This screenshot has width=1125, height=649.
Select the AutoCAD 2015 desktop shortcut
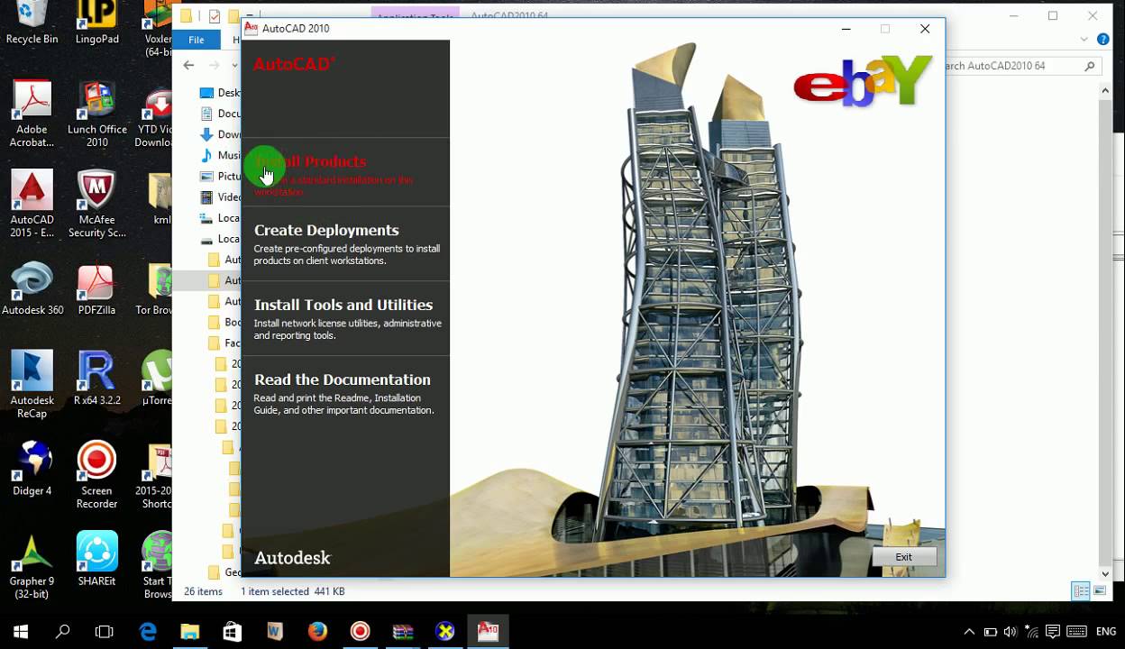(32, 204)
